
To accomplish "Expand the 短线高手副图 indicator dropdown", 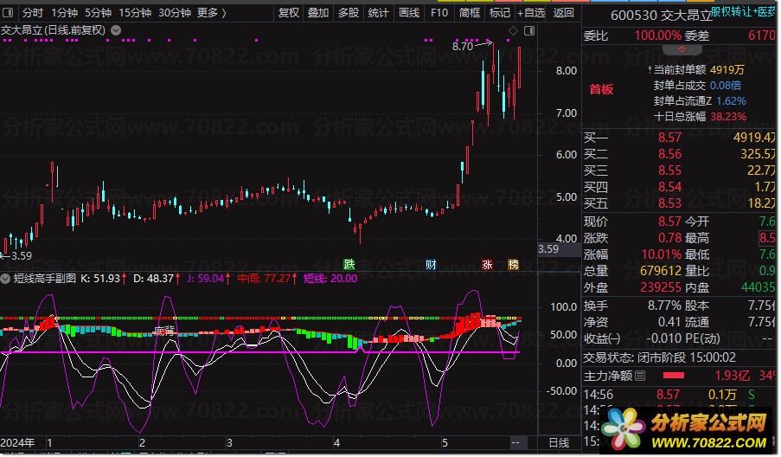I will pos(5,279).
